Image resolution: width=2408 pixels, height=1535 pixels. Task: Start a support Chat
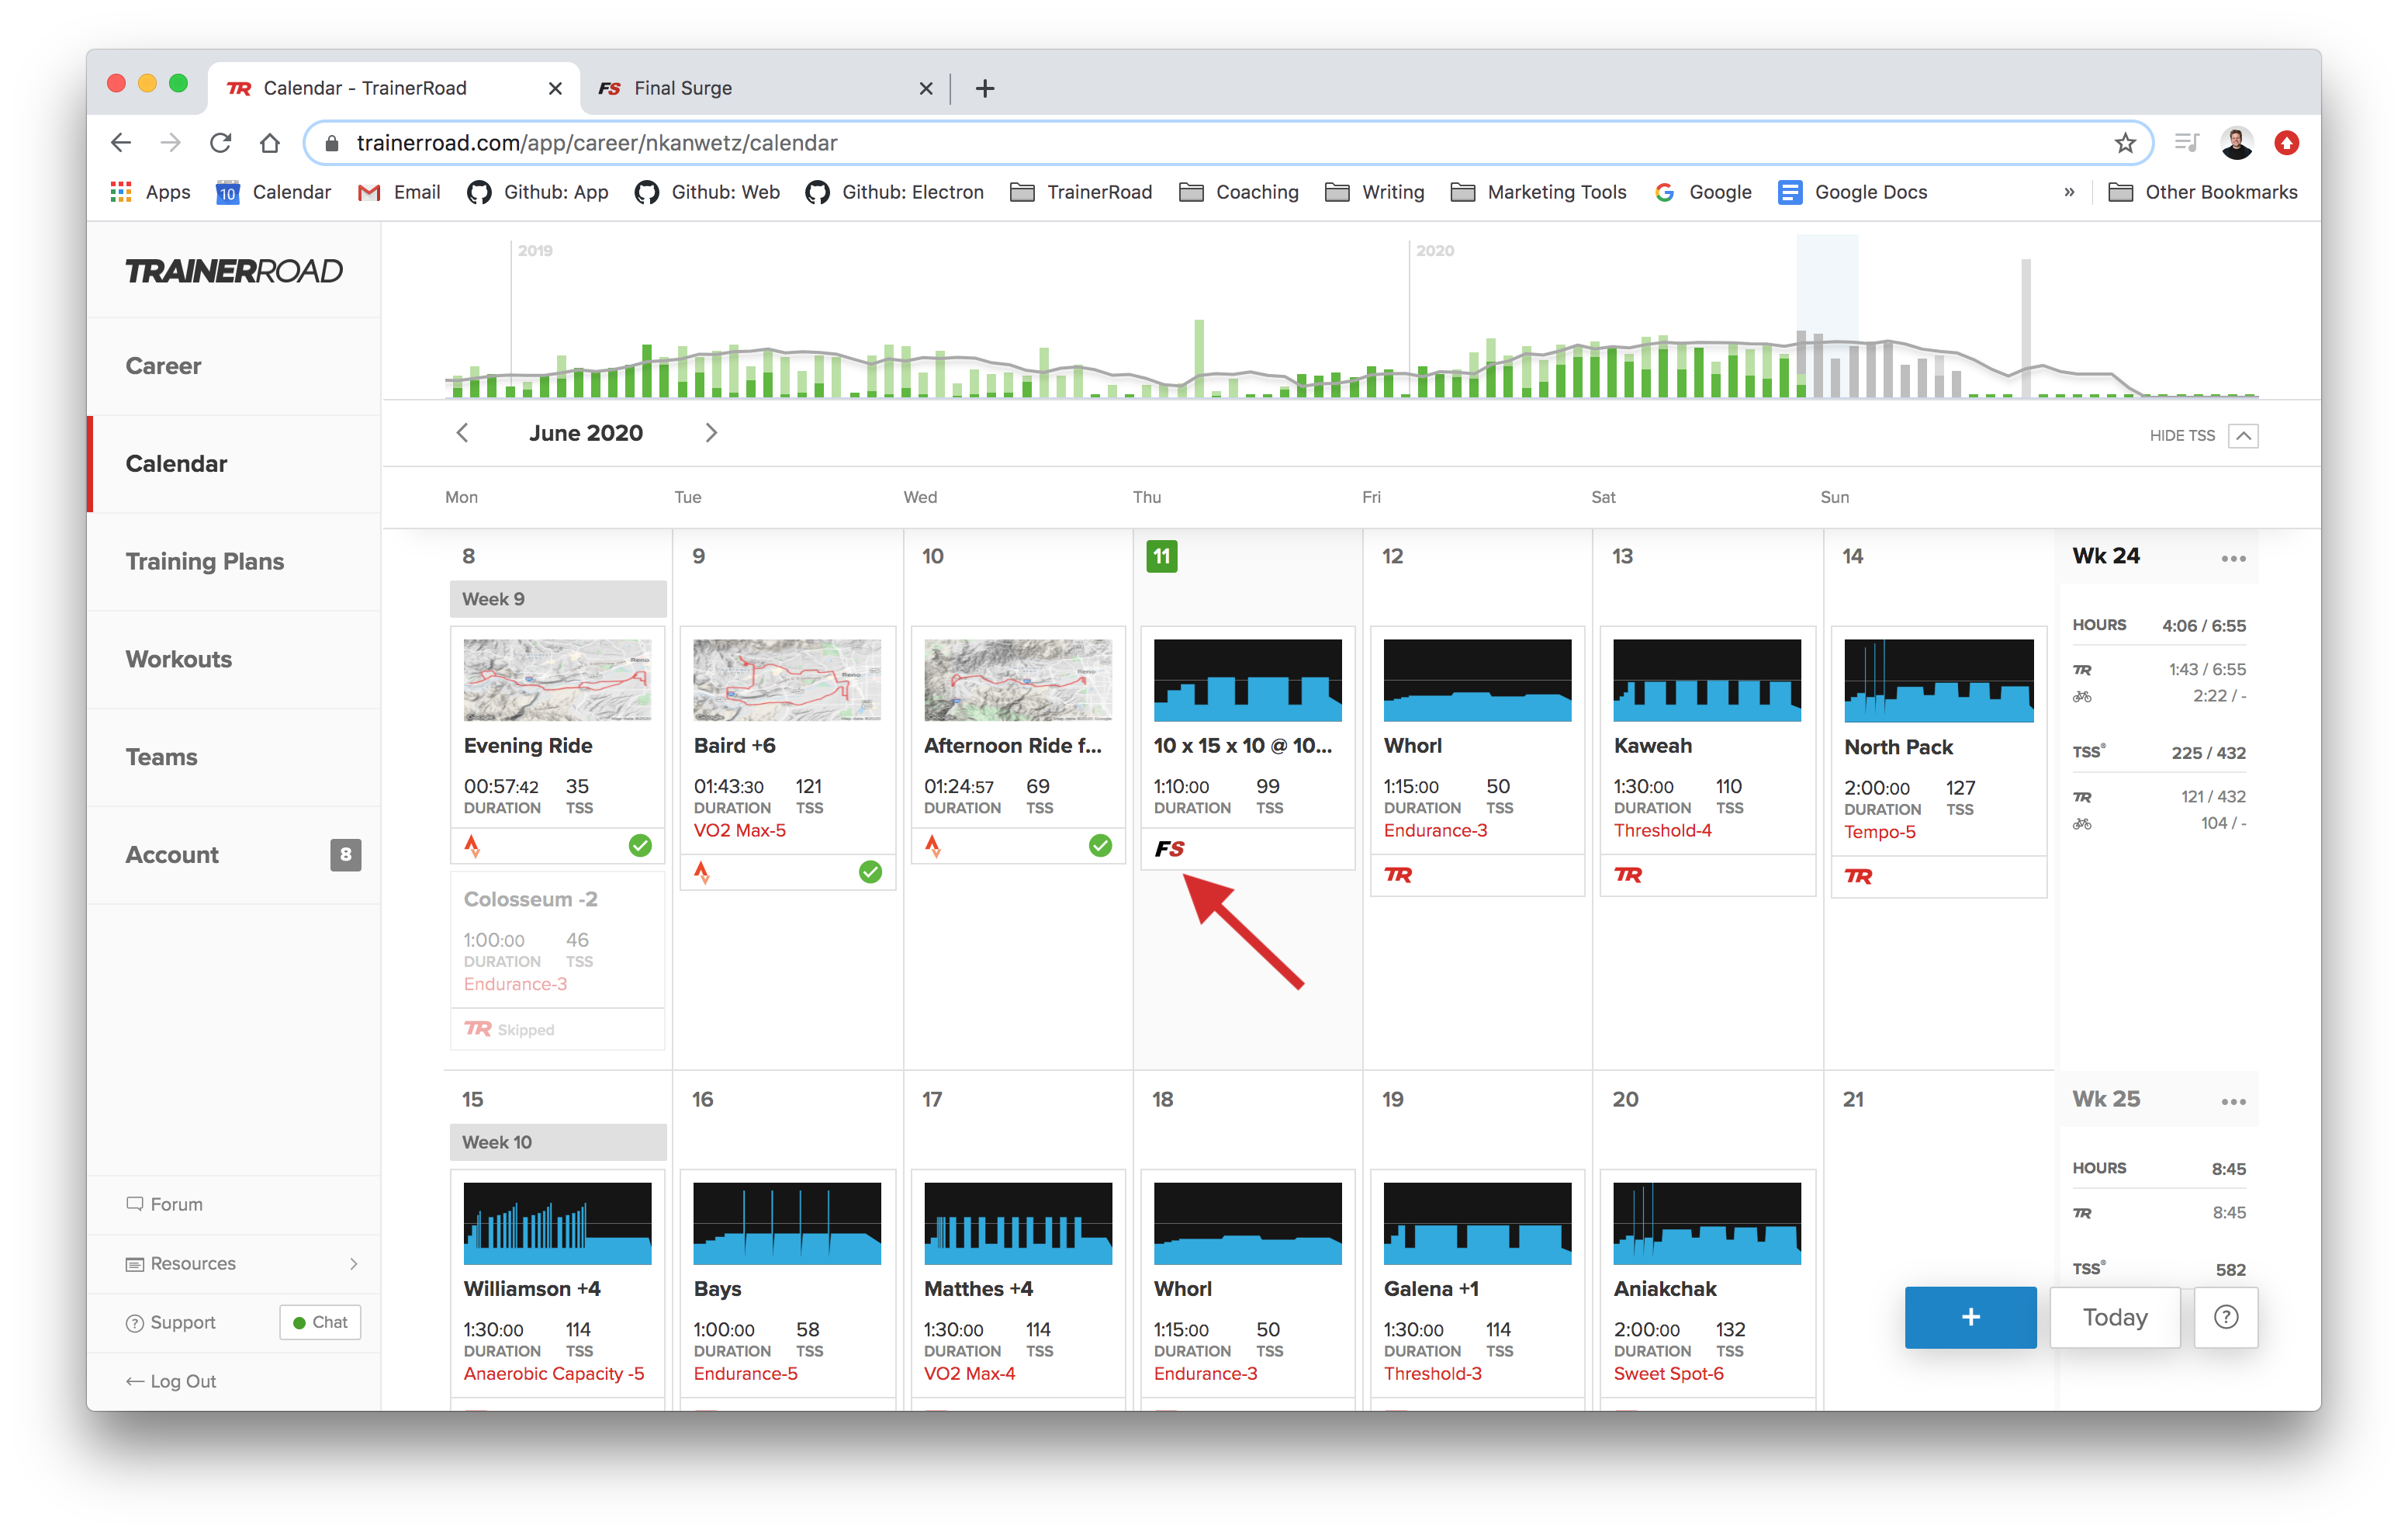coord(320,1322)
